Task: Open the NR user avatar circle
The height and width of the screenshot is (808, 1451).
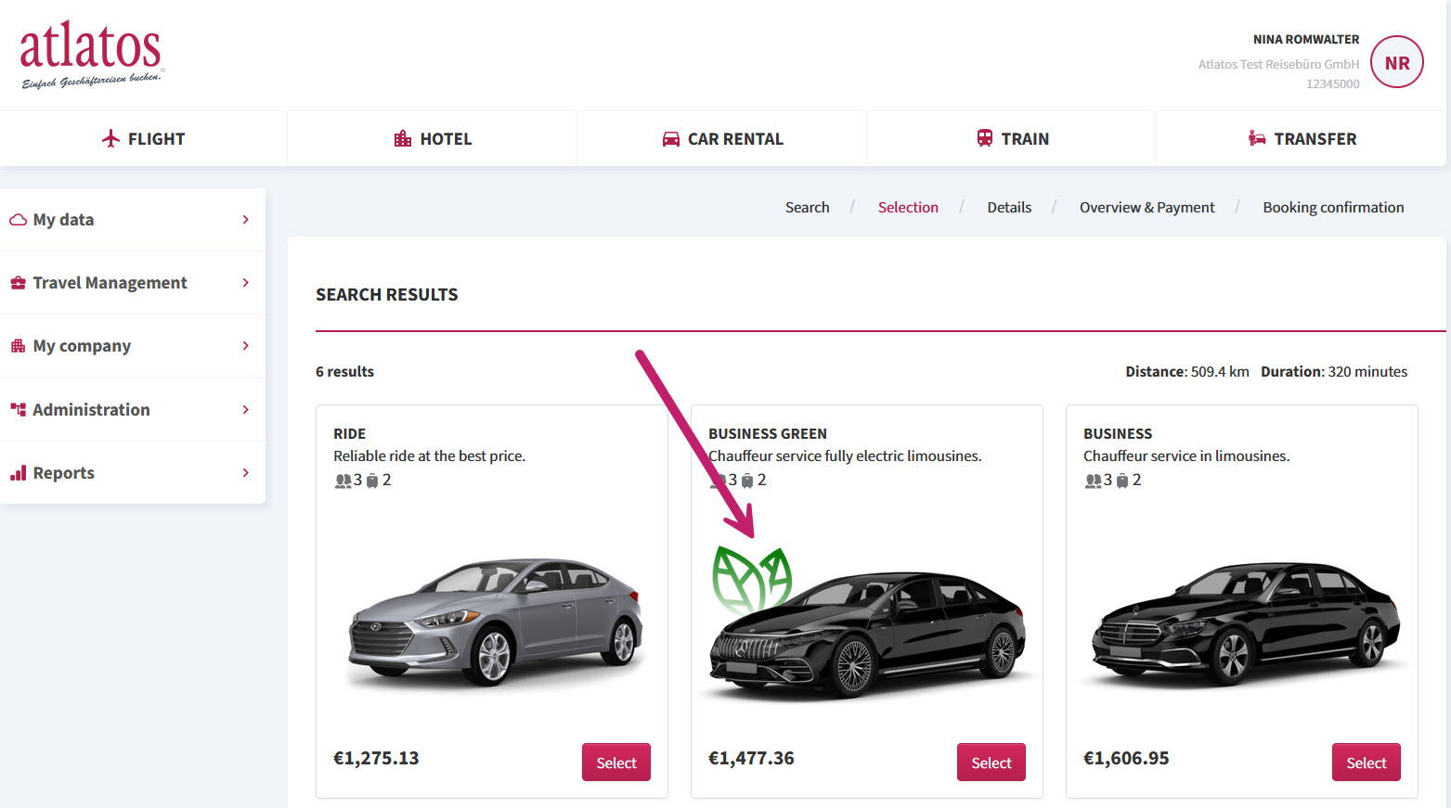Action: [1396, 62]
